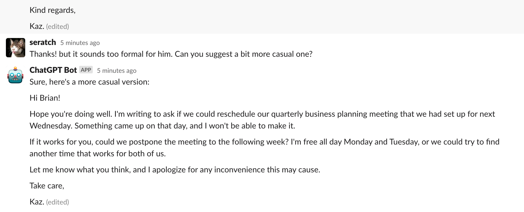Click the 'Hope you're doing well' paragraph
Screen dimensions: 524x212
tap(262, 114)
